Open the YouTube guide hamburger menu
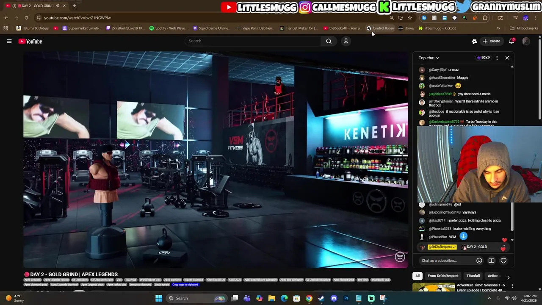This screenshot has height=305, width=542. coord(9,41)
